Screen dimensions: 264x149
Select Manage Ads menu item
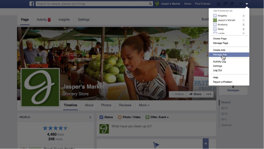pyautogui.click(x=229, y=55)
